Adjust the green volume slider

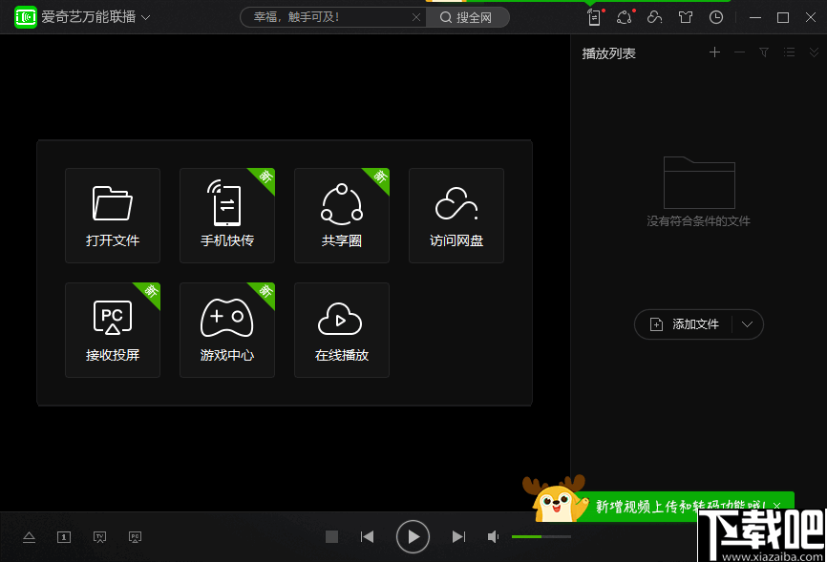click(541, 536)
